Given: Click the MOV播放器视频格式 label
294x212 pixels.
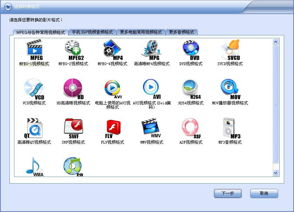Looking at the screenshot, I should (x=230, y=103).
